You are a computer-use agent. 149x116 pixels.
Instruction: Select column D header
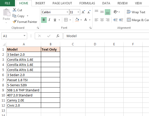tap(95, 44)
